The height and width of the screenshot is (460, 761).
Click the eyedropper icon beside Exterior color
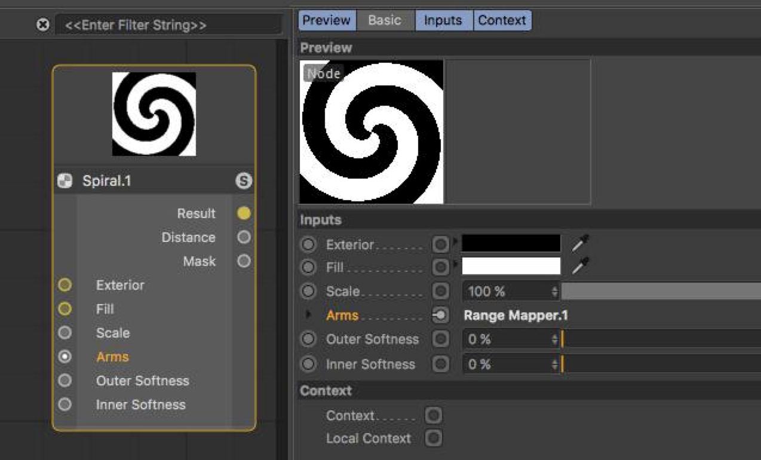click(580, 243)
